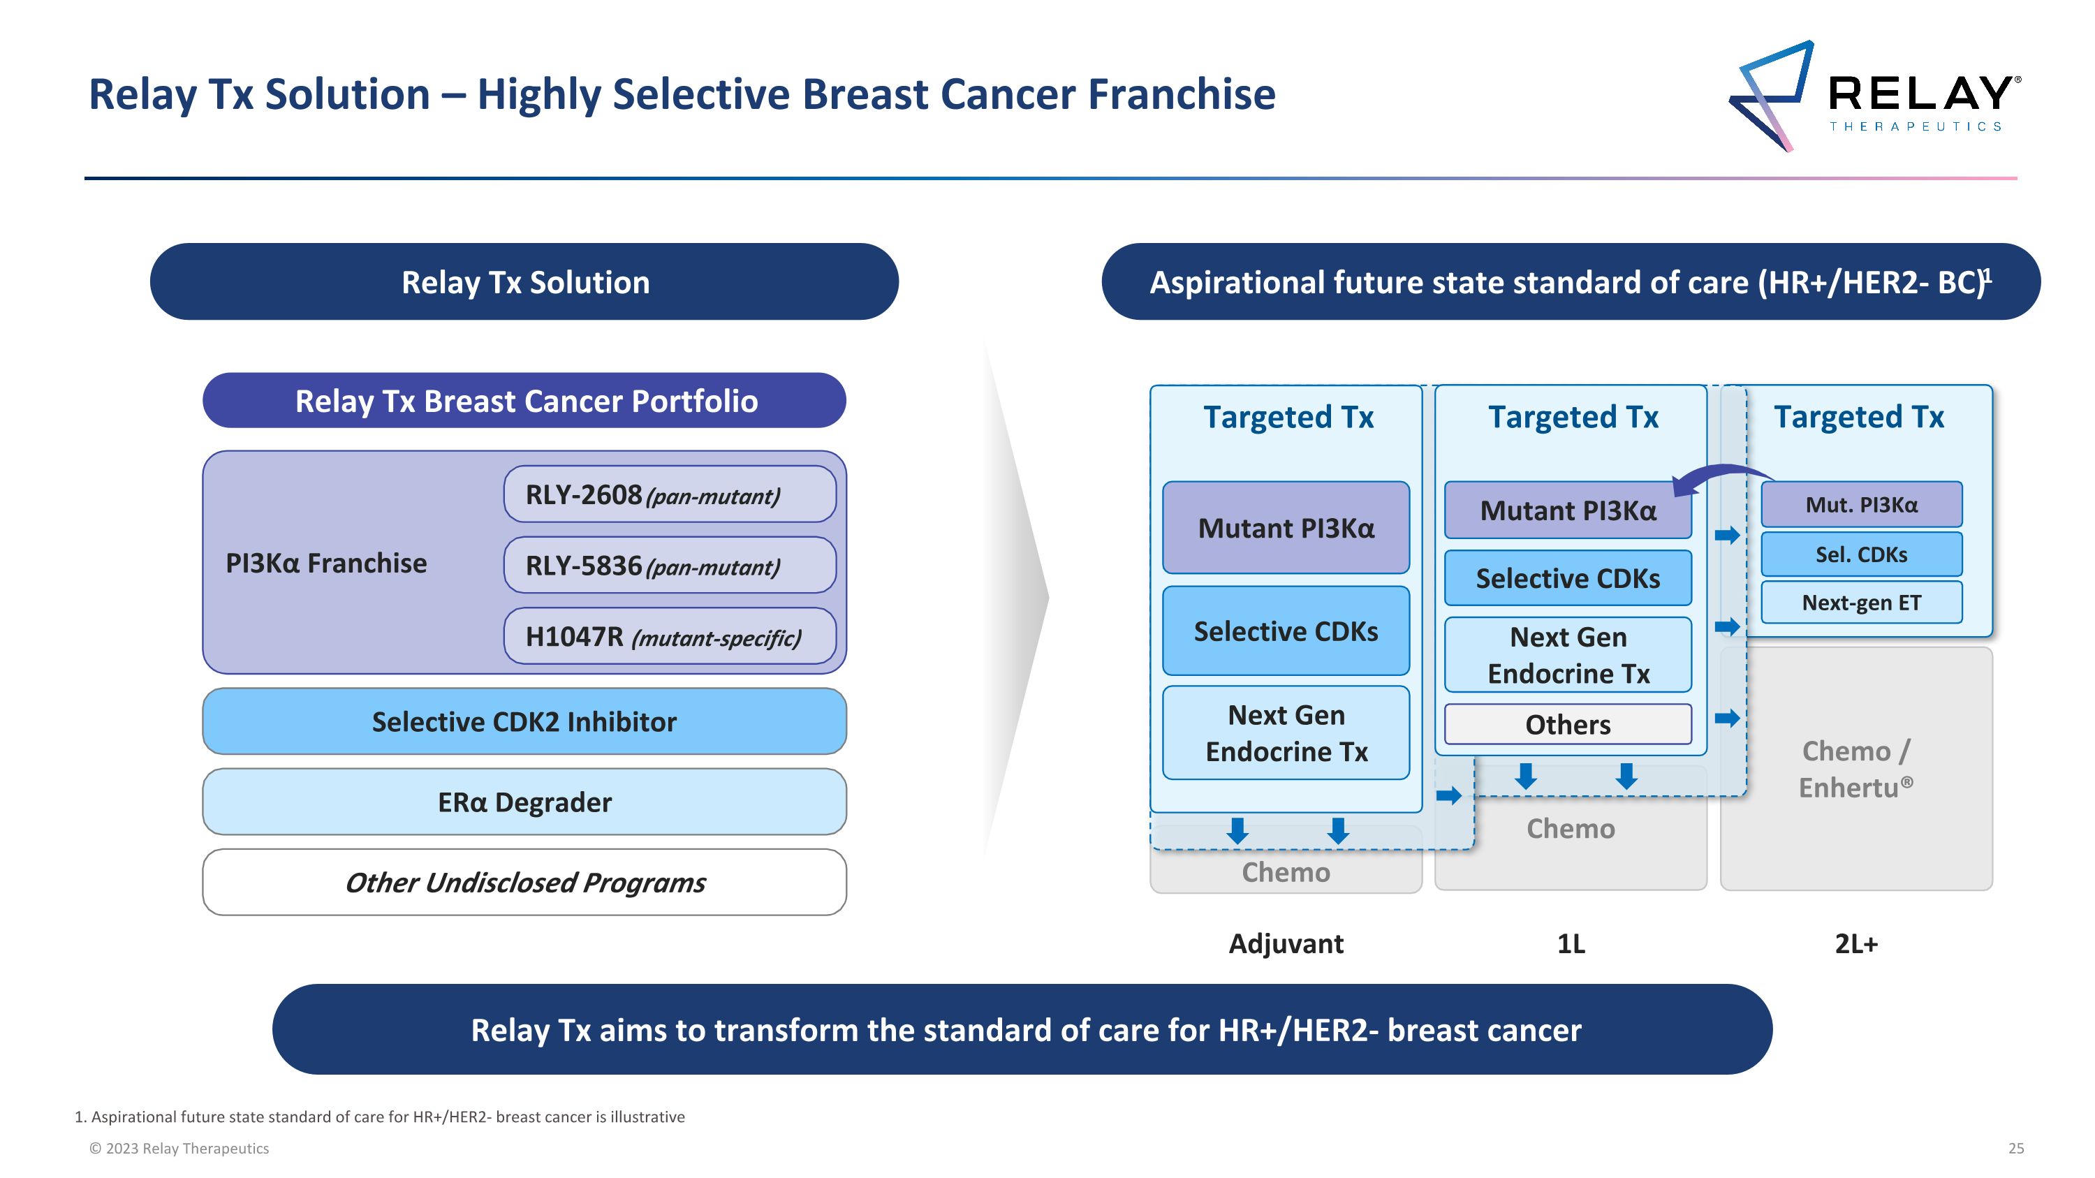Viewport: 2095px width, 1178px height.
Task: Click the blue right arrow beside Others box
Action: point(1726,718)
